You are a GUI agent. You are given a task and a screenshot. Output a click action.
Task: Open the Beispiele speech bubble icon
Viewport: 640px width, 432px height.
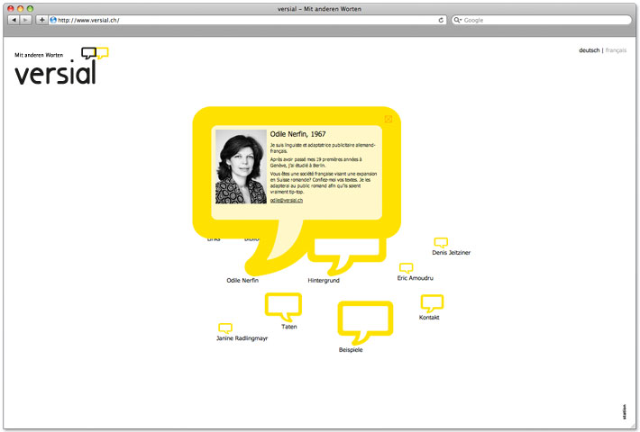click(x=365, y=323)
